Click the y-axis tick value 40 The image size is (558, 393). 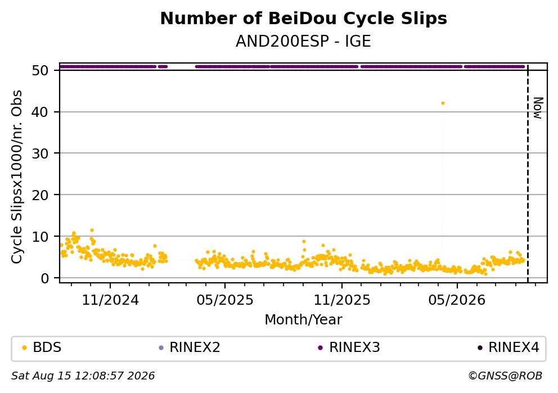click(40, 112)
